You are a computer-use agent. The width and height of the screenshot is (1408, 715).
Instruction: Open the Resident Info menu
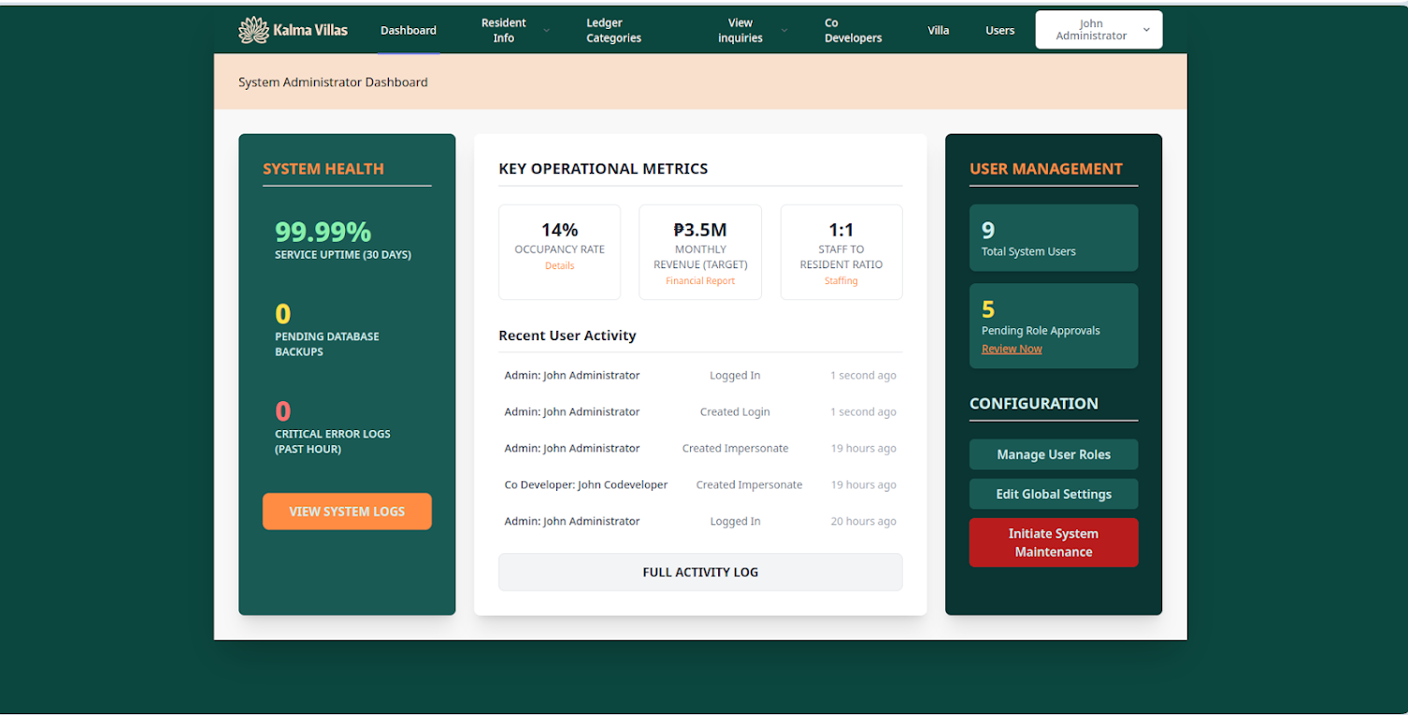click(x=504, y=31)
